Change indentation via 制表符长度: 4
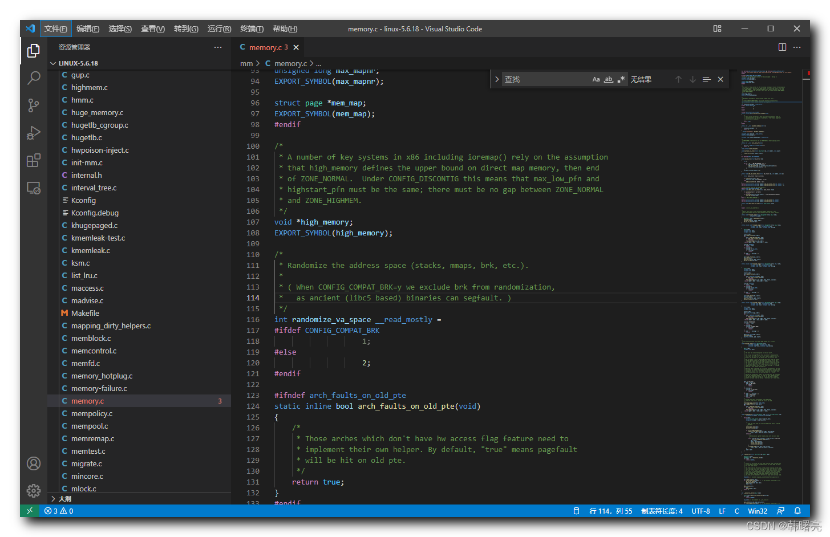Viewport: 830px width, 537px height. click(662, 511)
